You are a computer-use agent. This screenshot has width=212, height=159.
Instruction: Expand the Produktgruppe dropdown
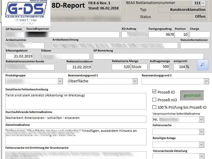pos(60,81)
